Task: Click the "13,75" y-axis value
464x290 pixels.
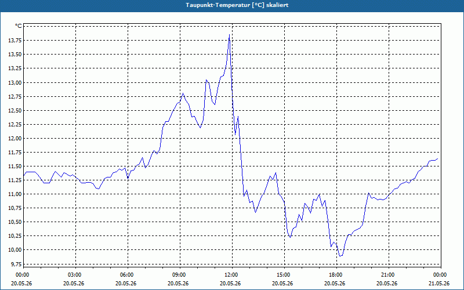Action: point(15,40)
